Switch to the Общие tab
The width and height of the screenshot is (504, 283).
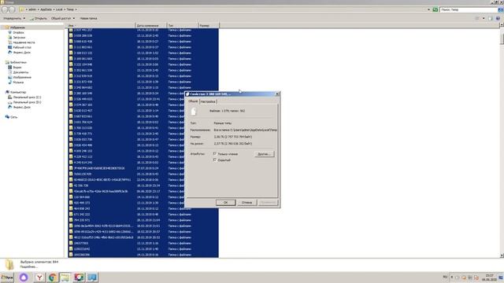pos(193,101)
